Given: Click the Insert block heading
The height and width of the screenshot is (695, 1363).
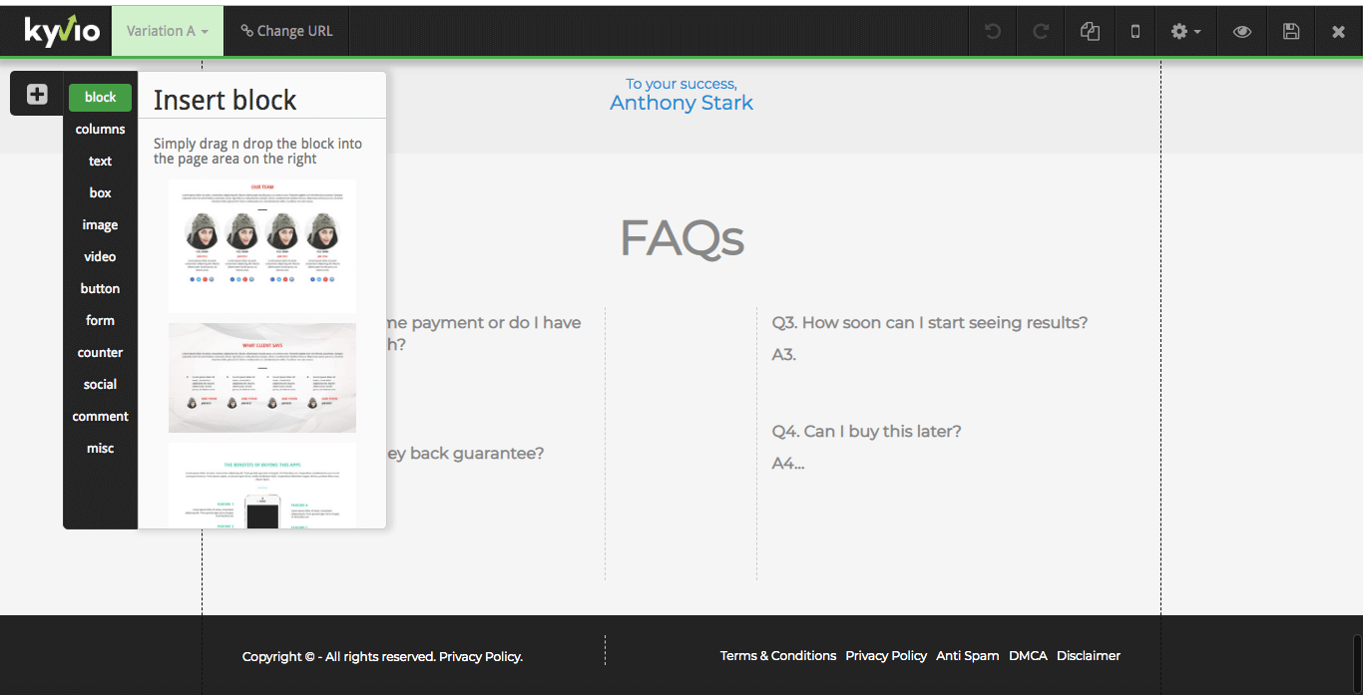Looking at the screenshot, I should click(226, 100).
